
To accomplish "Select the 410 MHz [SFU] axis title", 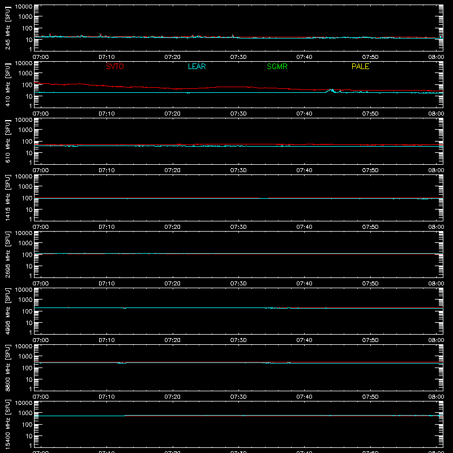I will pyautogui.click(x=8, y=84).
